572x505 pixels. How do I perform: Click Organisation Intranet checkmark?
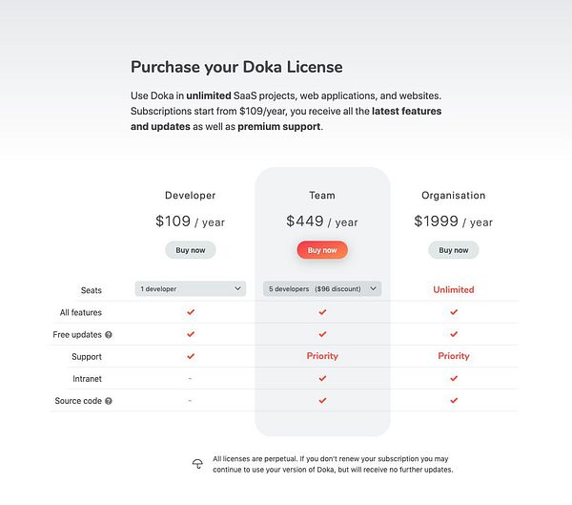click(x=454, y=379)
